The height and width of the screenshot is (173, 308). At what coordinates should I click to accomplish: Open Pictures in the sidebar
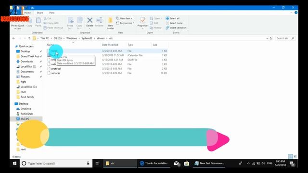[x=25, y=77]
